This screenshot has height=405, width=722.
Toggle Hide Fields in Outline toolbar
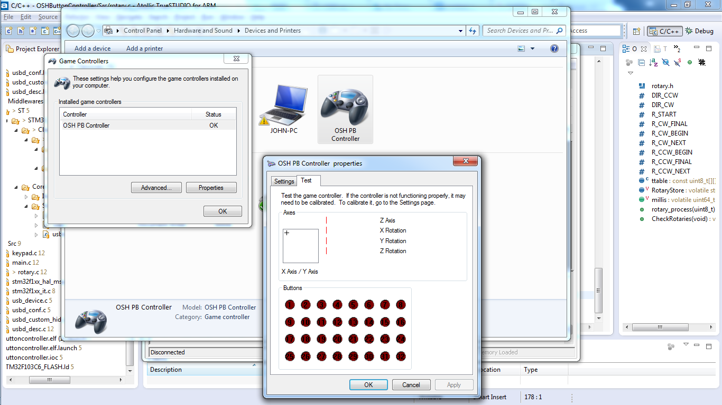[x=665, y=62]
